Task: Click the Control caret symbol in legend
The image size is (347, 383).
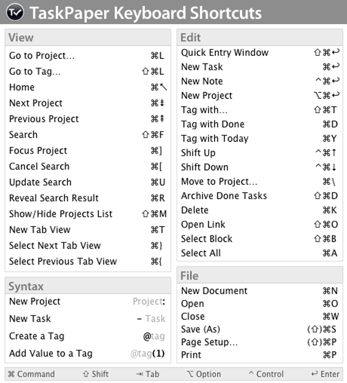Action: (x=251, y=374)
